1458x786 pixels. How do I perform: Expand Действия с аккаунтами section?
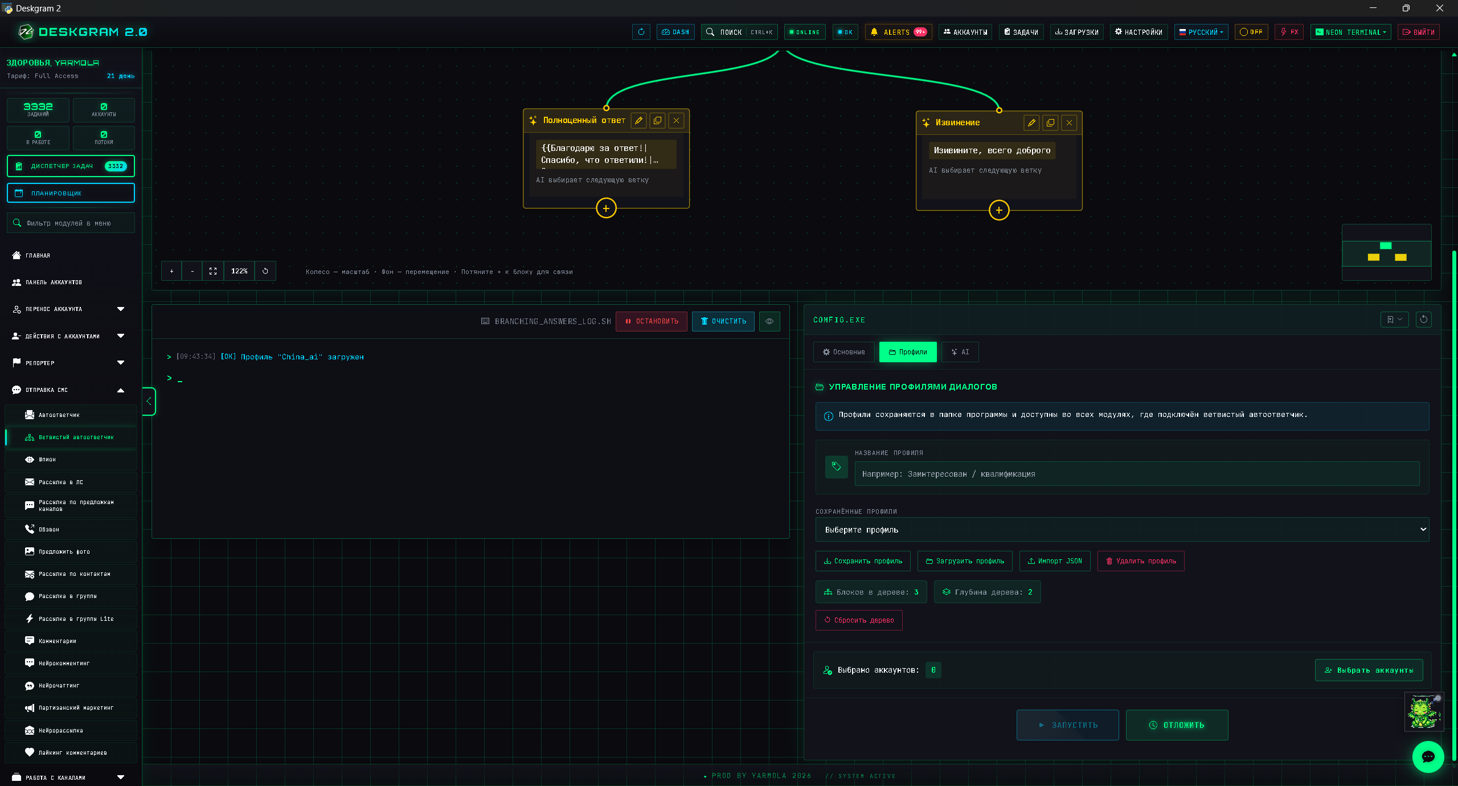[x=71, y=336]
